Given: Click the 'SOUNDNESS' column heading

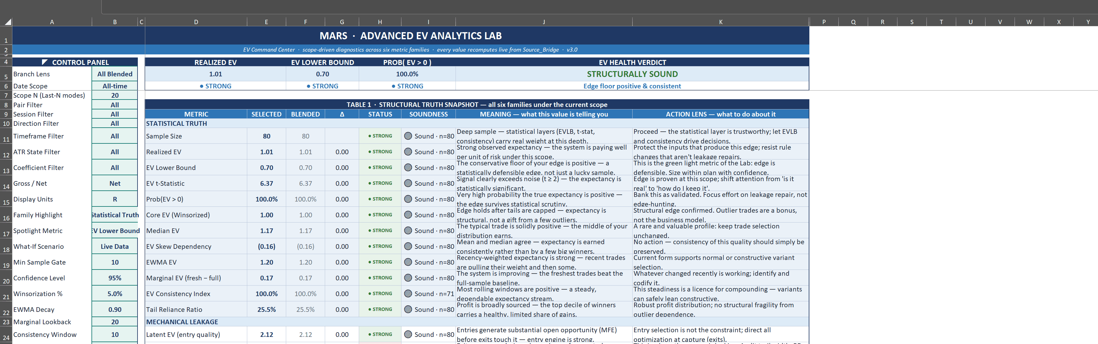Looking at the screenshot, I should pyautogui.click(x=428, y=114).
